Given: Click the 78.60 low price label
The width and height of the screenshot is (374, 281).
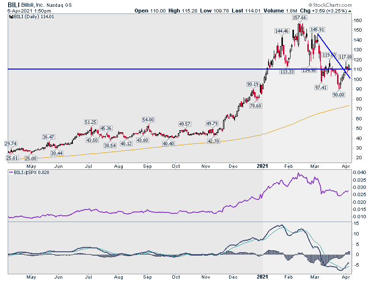Looking at the screenshot, I should pyautogui.click(x=256, y=105).
